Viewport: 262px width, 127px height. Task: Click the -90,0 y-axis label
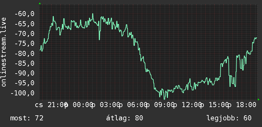pyautogui.click(x=24, y=73)
